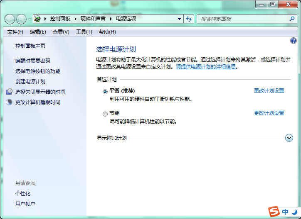The height and width of the screenshot is (219, 301).
Task: Minimize the power options window
Action: 261,4
